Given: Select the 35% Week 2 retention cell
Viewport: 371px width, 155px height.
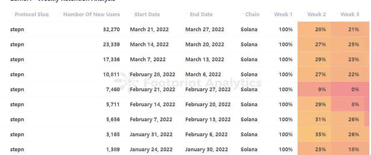Looking at the screenshot, I should point(314,134).
